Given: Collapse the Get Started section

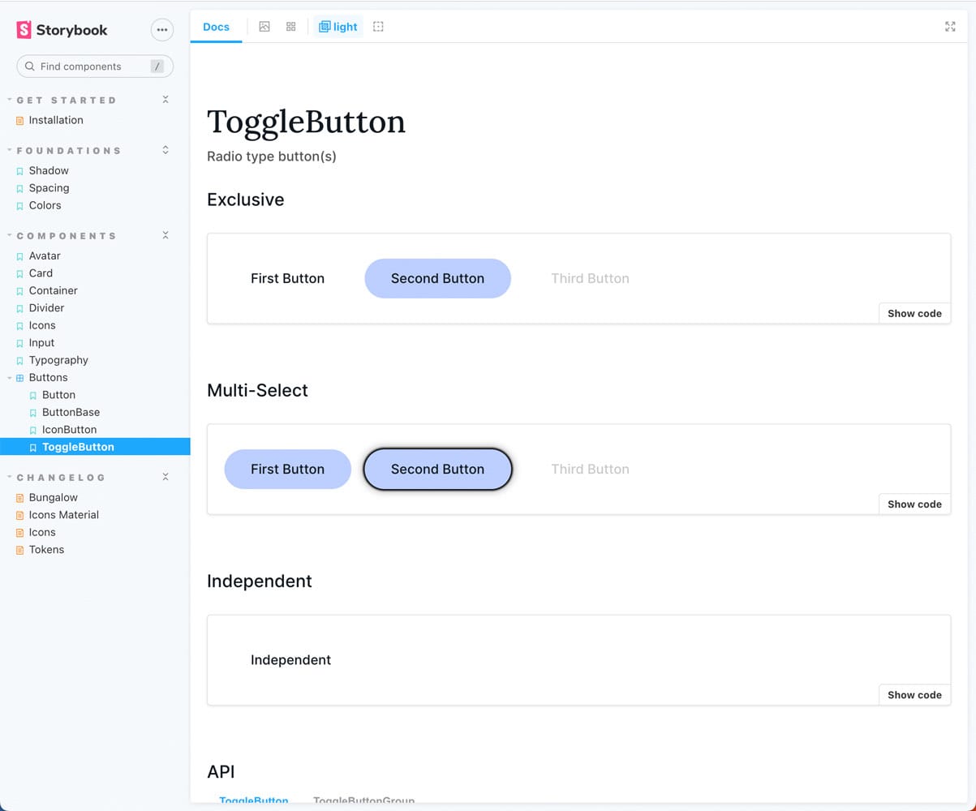Looking at the screenshot, I should pos(166,100).
